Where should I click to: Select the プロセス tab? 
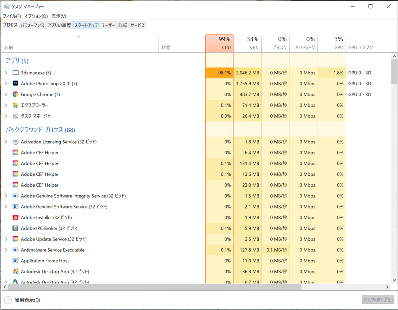click(10, 25)
